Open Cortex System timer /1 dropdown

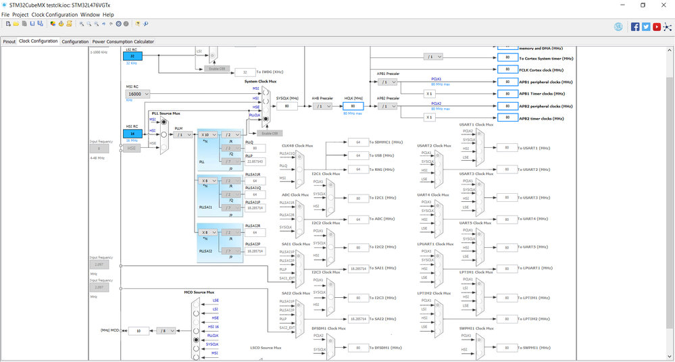click(x=433, y=57)
